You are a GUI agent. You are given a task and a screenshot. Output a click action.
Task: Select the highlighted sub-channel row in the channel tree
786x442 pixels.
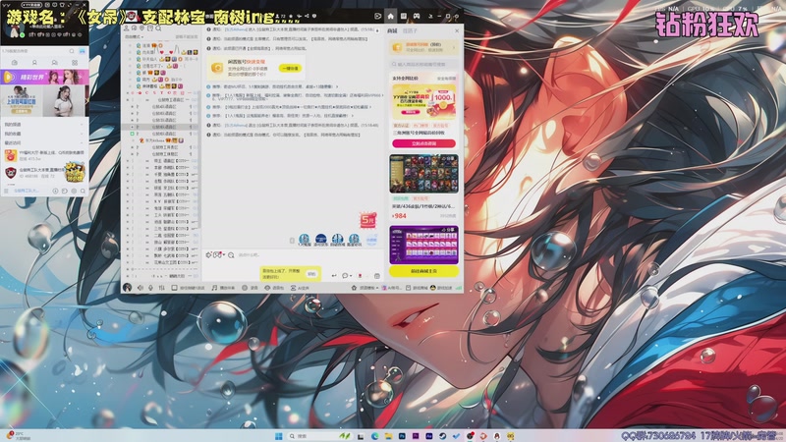tap(161, 127)
